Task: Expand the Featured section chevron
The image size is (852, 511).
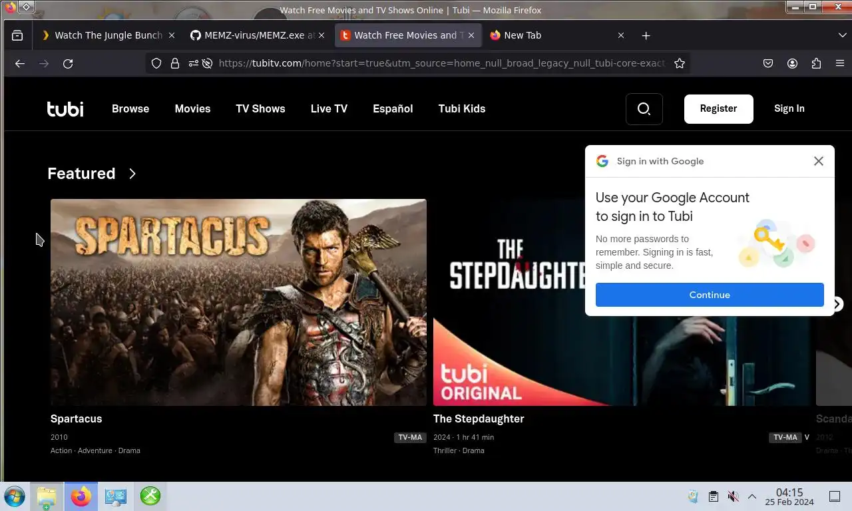Action: [x=132, y=174]
